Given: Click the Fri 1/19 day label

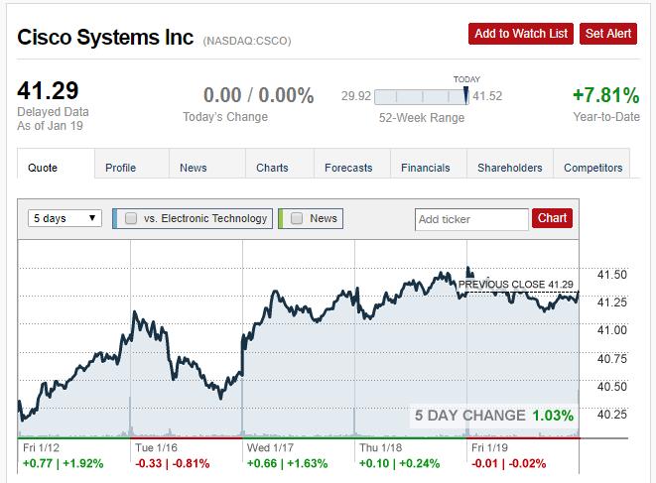Looking at the screenshot, I should [x=489, y=448].
